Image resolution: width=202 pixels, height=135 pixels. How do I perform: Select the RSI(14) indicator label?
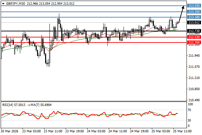click(x=9, y=105)
